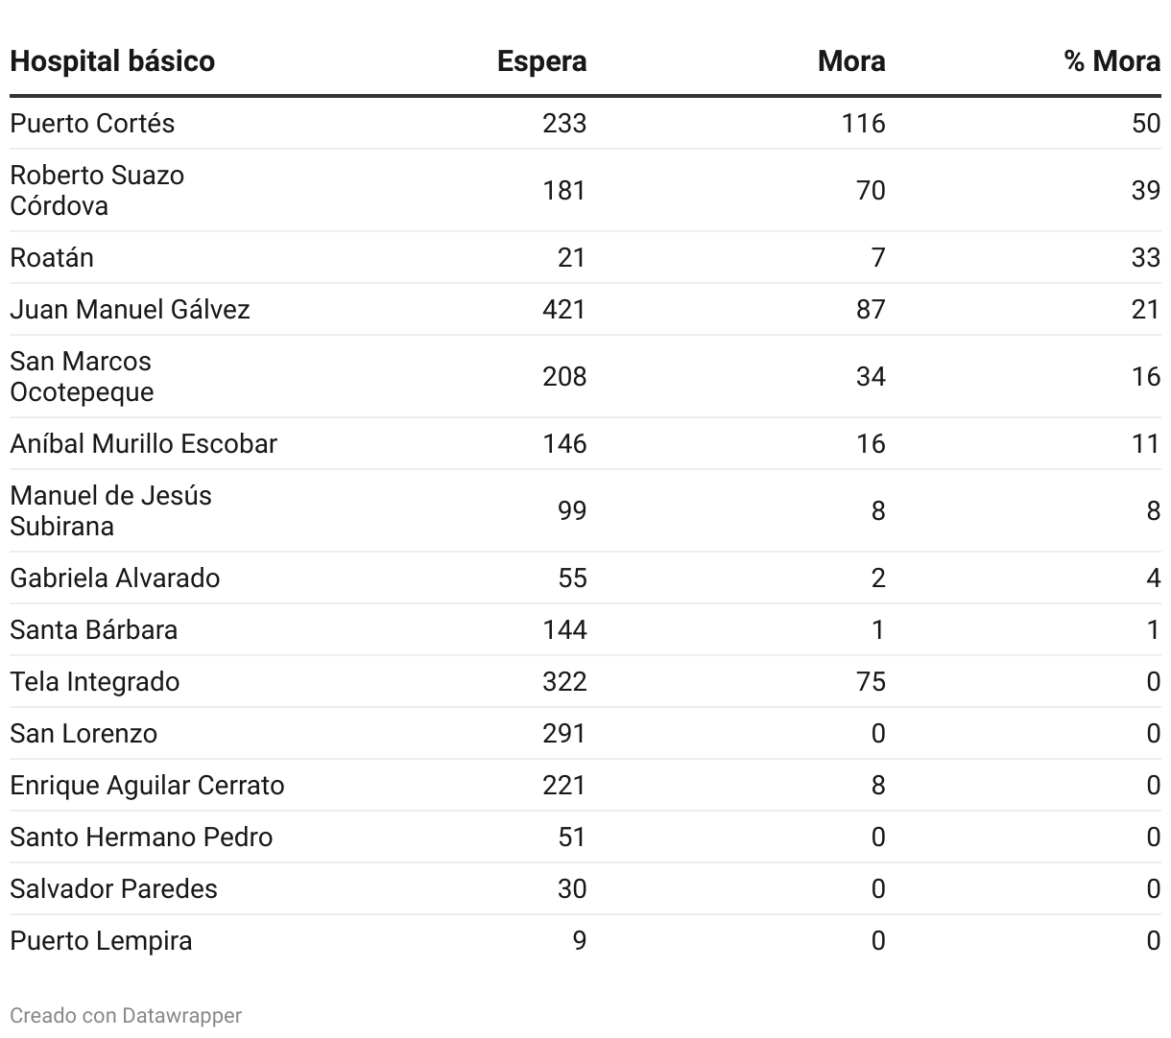Select the Roberto Suazo Córdova row label
Image resolution: width=1171 pixels, height=1038 pixels.
(97, 190)
